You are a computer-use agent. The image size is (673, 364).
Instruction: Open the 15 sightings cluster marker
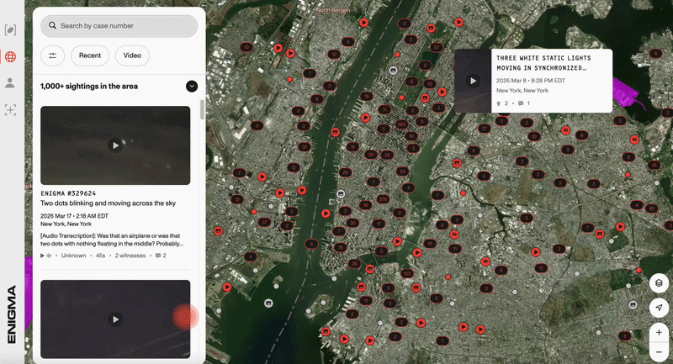[x=430, y=244]
